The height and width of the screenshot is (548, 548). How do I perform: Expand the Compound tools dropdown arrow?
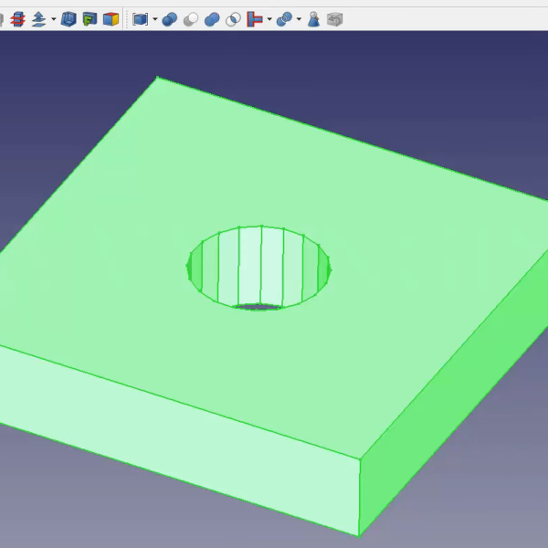[154, 19]
